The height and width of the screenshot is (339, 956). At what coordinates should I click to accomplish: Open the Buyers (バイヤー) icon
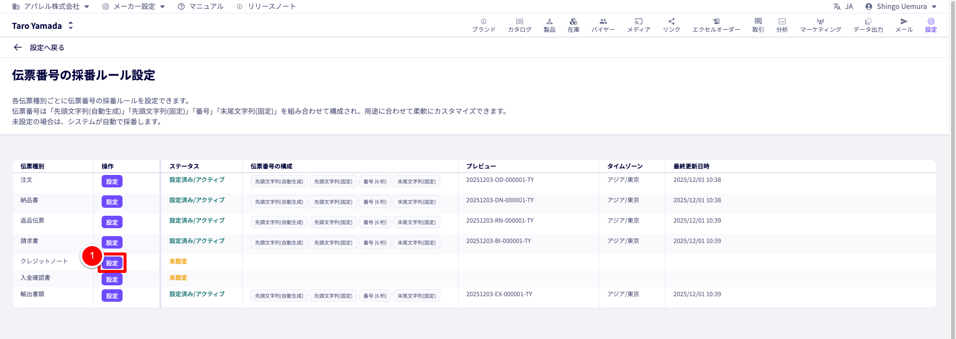[603, 21]
